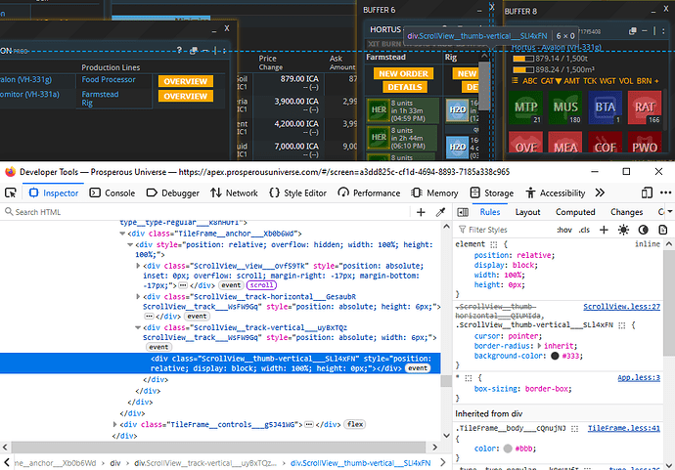Open the Storage tab

point(492,193)
